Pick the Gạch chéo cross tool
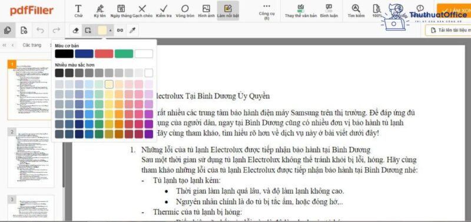471x222 pixels. pyautogui.click(x=142, y=11)
